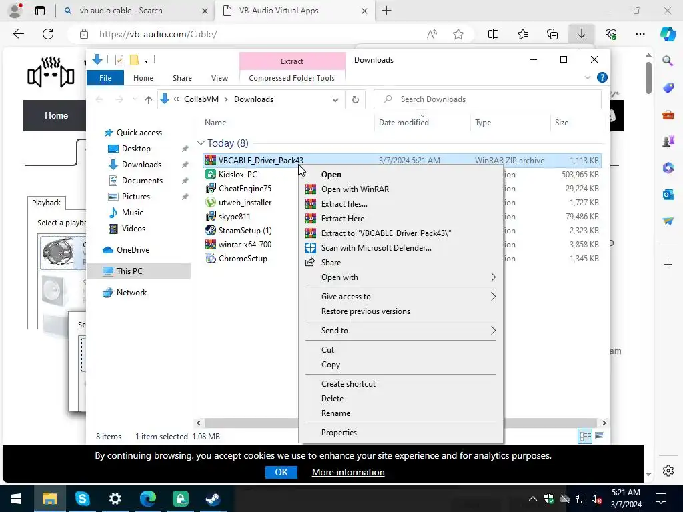Open the File ribbon menu
The image size is (683, 512).
(105, 78)
